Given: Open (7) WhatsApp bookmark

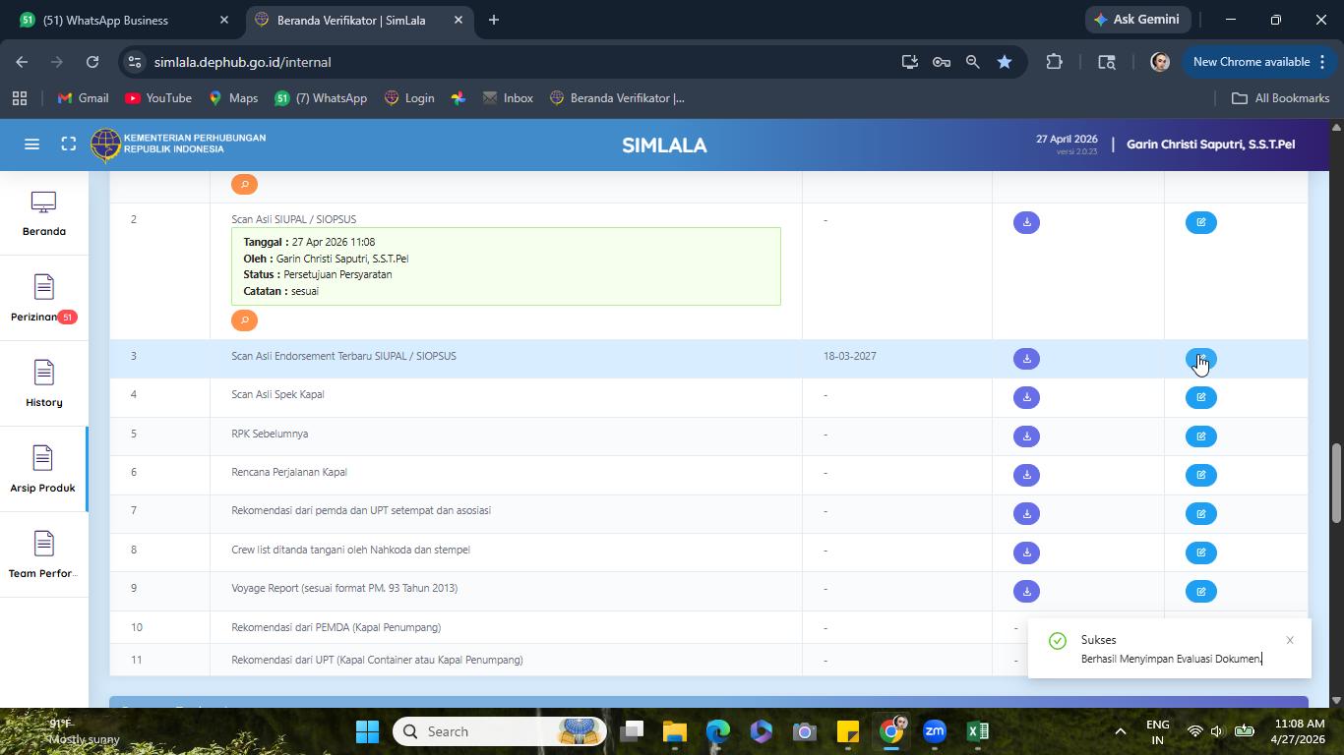Looking at the screenshot, I should pyautogui.click(x=321, y=98).
